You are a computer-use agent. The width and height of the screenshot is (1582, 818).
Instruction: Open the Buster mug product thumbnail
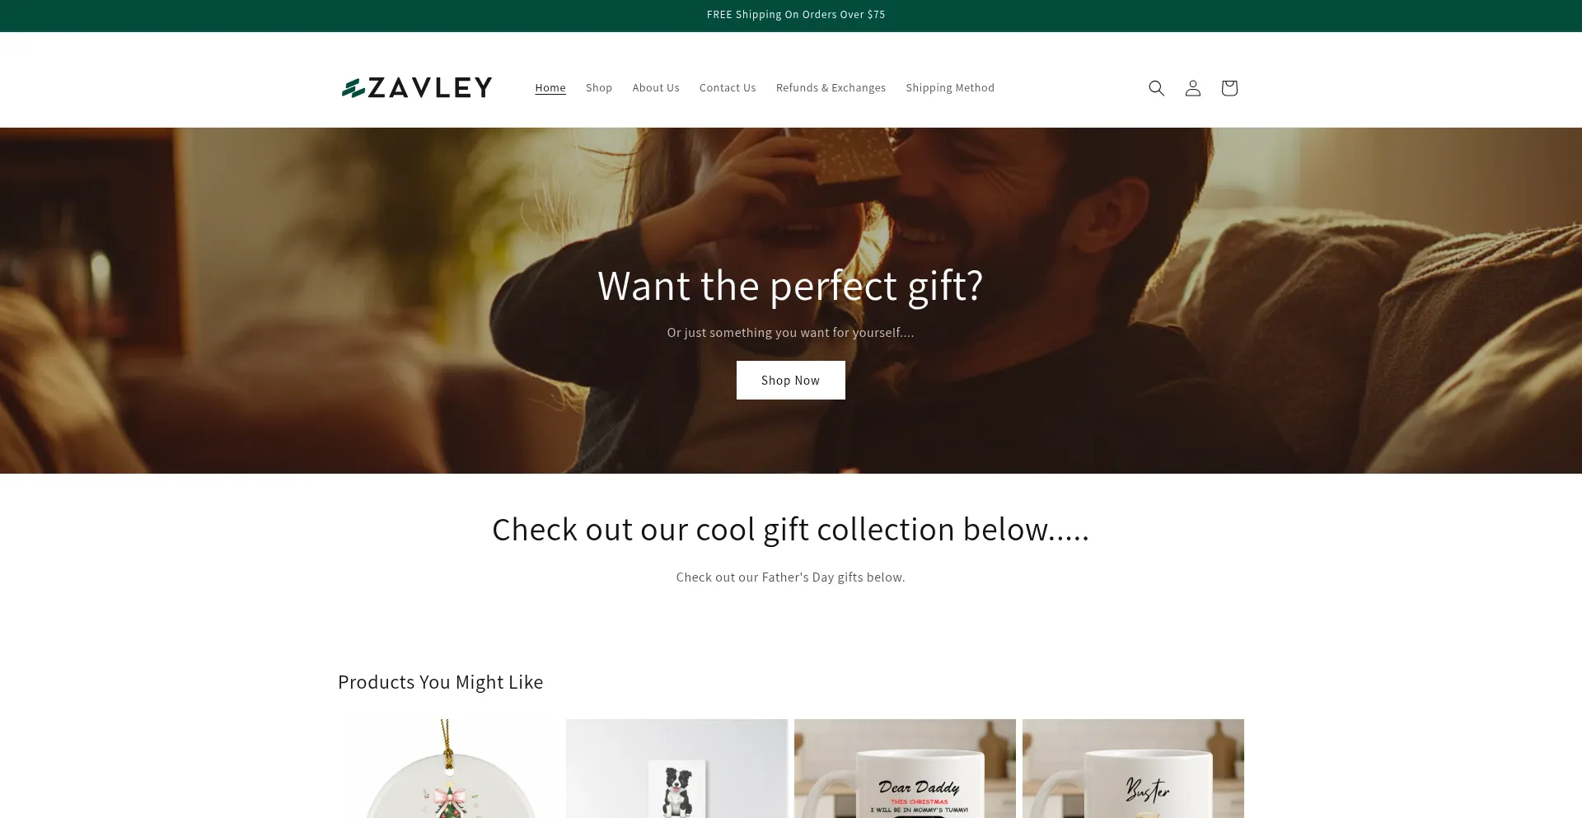click(1133, 769)
